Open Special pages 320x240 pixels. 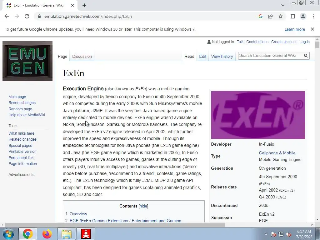click(x=20, y=146)
